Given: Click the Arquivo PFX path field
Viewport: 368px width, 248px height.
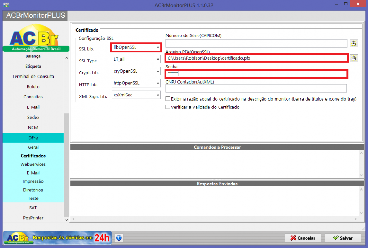Looking at the screenshot, I should [x=256, y=58].
